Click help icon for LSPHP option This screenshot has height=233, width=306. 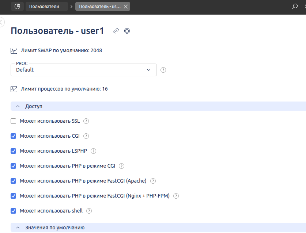(93, 151)
